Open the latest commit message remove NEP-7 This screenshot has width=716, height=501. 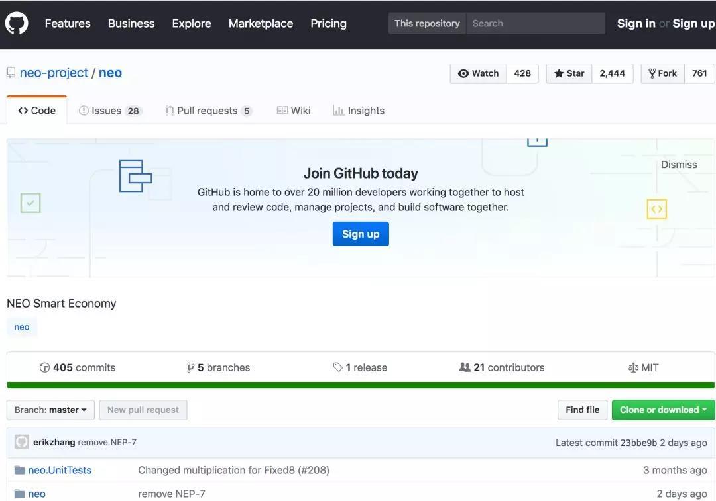pyautogui.click(x=107, y=442)
